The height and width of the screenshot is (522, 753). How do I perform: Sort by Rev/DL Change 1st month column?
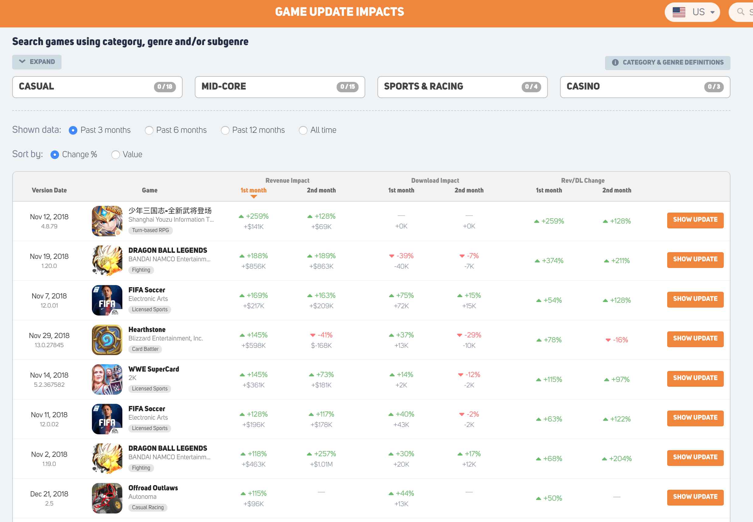549,190
